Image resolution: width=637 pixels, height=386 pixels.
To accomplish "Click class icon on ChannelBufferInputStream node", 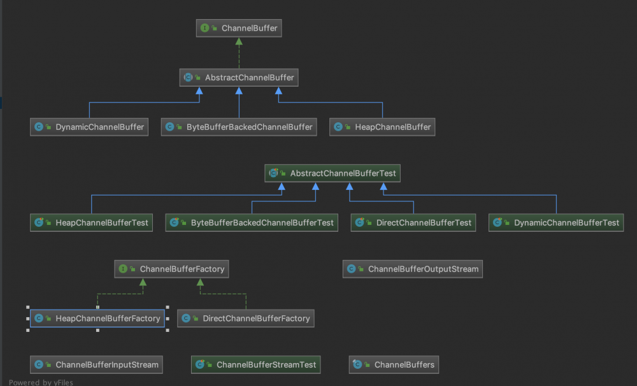I will [x=39, y=364].
